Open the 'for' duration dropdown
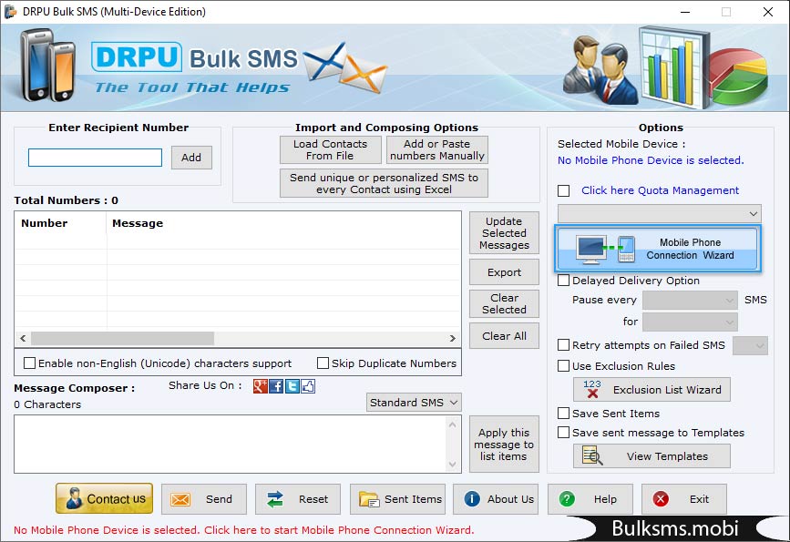The height and width of the screenshot is (542, 790). tap(691, 322)
